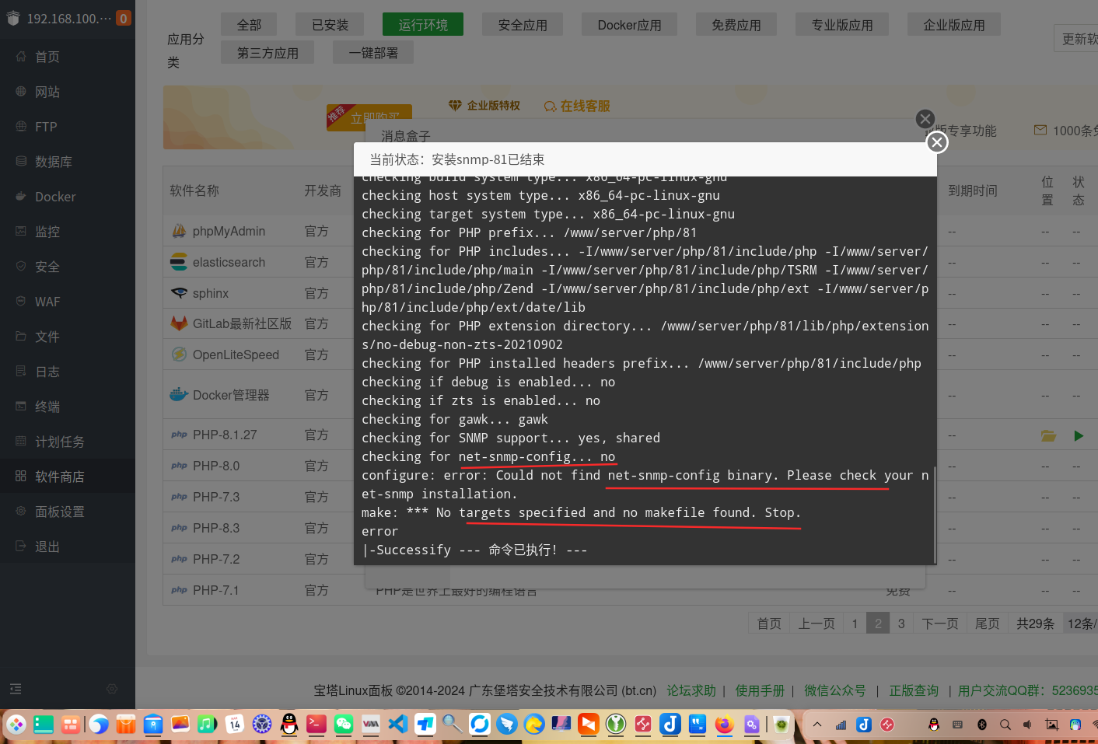Open the dock calendar app showing 14
The image size is (1098, 744).
235,725
